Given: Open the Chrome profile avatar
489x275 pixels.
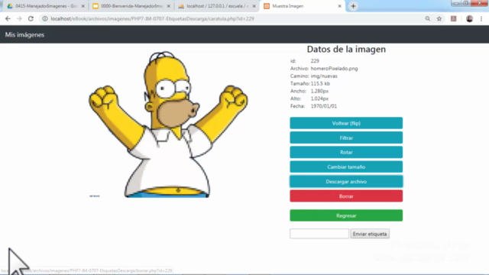Looking at the screenshot, I should pos(469,18).
